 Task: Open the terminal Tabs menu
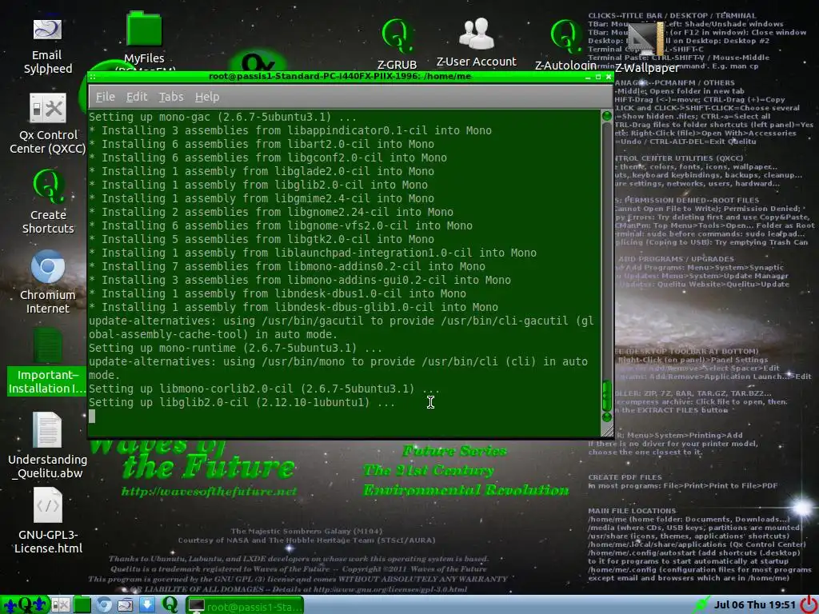click(x=171, y=97)
